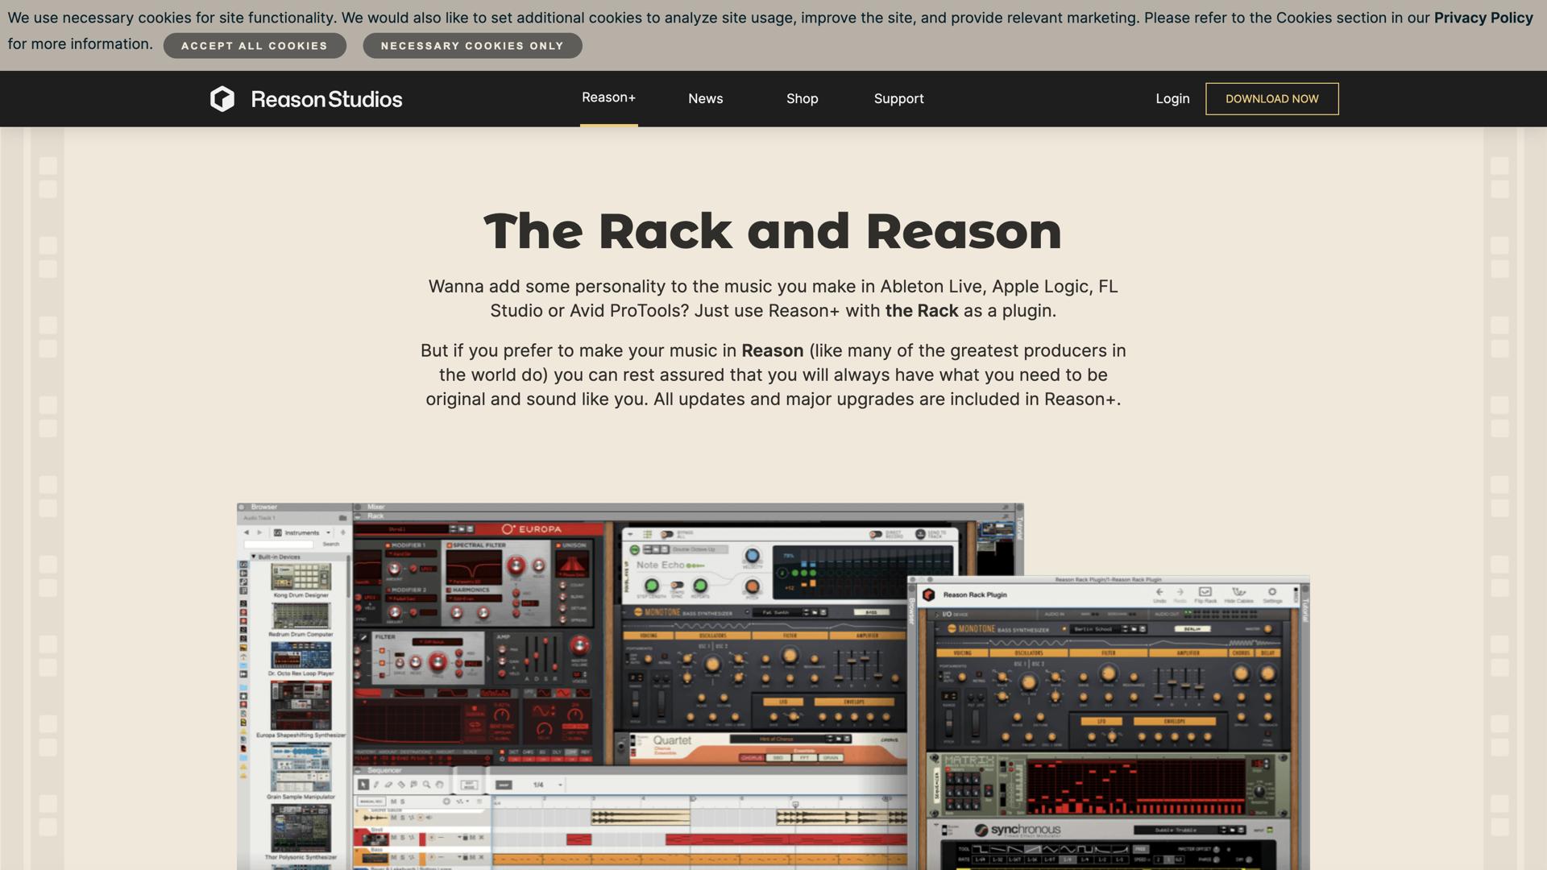Click Undo in the Reason Rack Plugin header
Screen dimensions: 1547x870
[x=1159, y=591]
